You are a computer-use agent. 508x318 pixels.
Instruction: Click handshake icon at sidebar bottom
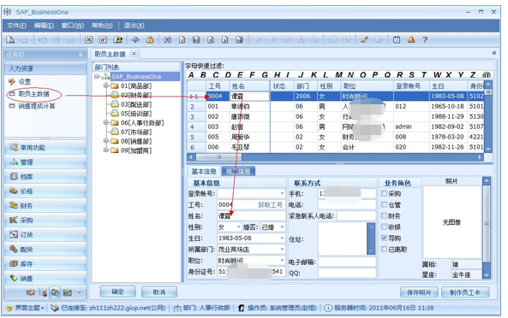(31, 293)
